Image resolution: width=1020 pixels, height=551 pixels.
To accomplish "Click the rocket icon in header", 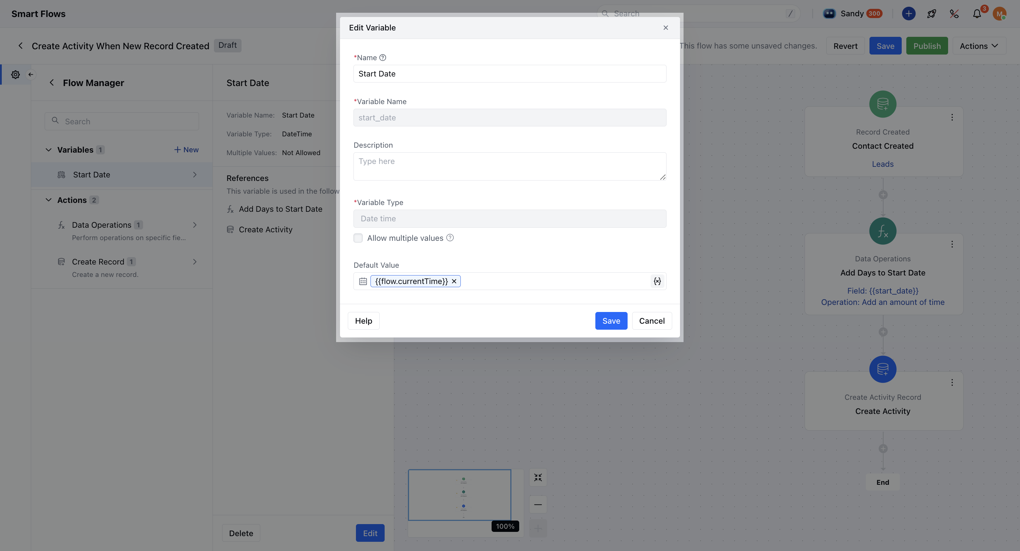I will coord(931,14).
